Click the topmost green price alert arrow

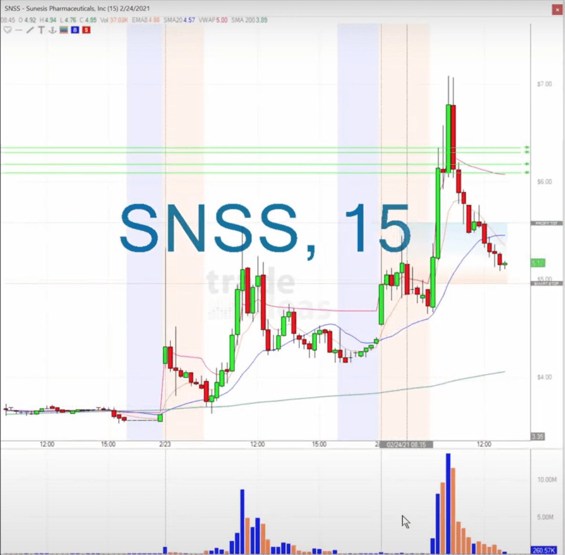tap(527, 147)
